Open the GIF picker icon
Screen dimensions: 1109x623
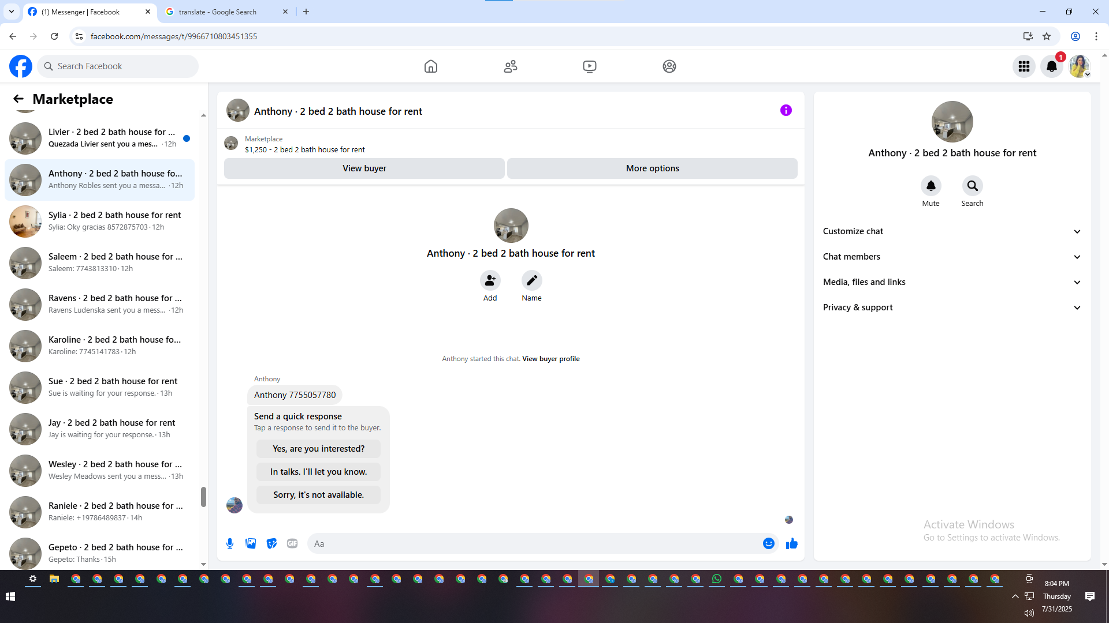click(x=292, y=543)
